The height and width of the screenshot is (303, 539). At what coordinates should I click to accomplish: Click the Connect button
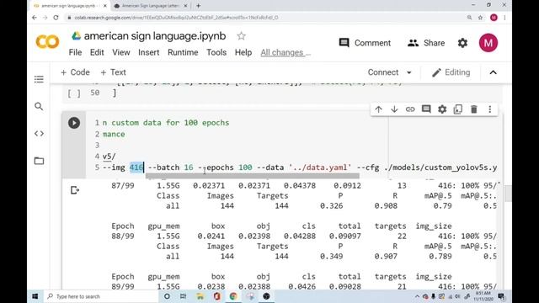tap(383, 72)
